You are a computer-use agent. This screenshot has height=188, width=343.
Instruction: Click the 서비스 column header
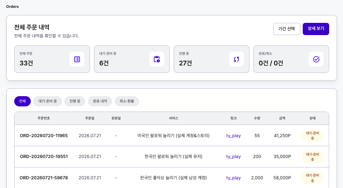pyautogui.click(x=173, y=118)
